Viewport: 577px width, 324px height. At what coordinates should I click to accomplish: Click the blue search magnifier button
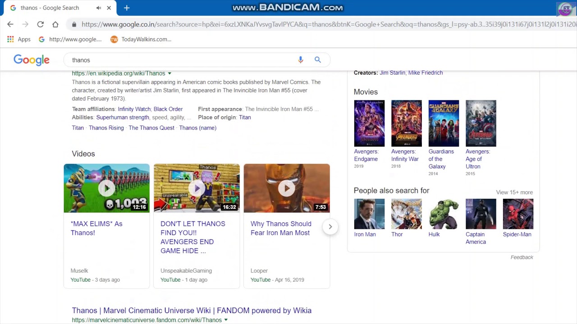tap(318, 60)
